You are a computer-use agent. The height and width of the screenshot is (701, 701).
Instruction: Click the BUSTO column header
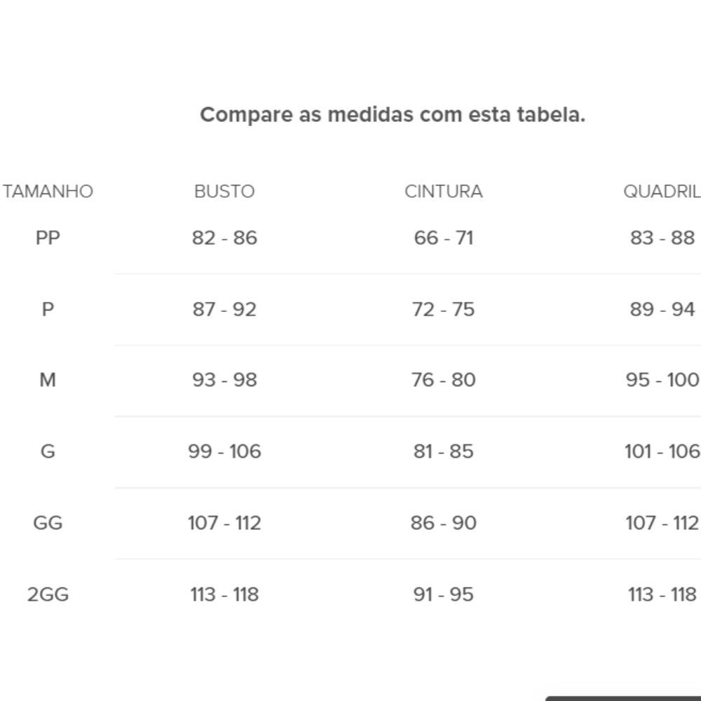point(224,191)
